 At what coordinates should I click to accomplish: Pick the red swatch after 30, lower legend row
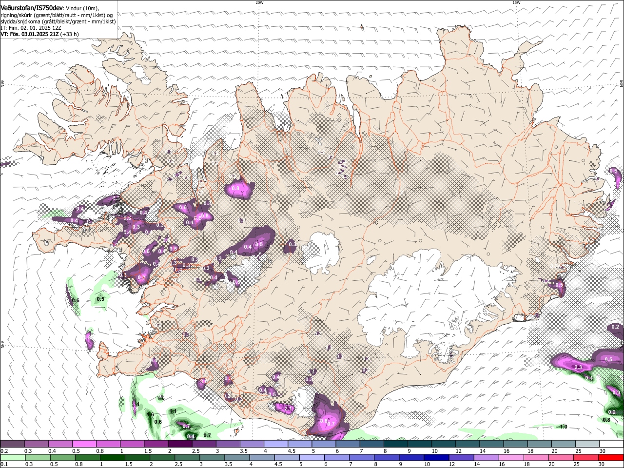[x=611, y=457]
